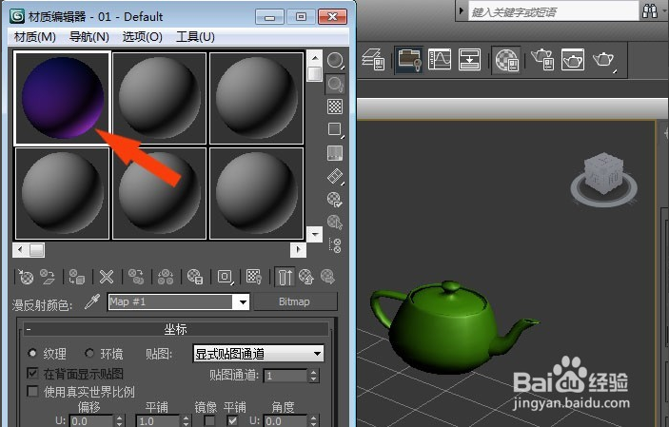Click U 平铺 1.0 value field
The height and width of the screenshot is (427, 669).
(157, 421)
